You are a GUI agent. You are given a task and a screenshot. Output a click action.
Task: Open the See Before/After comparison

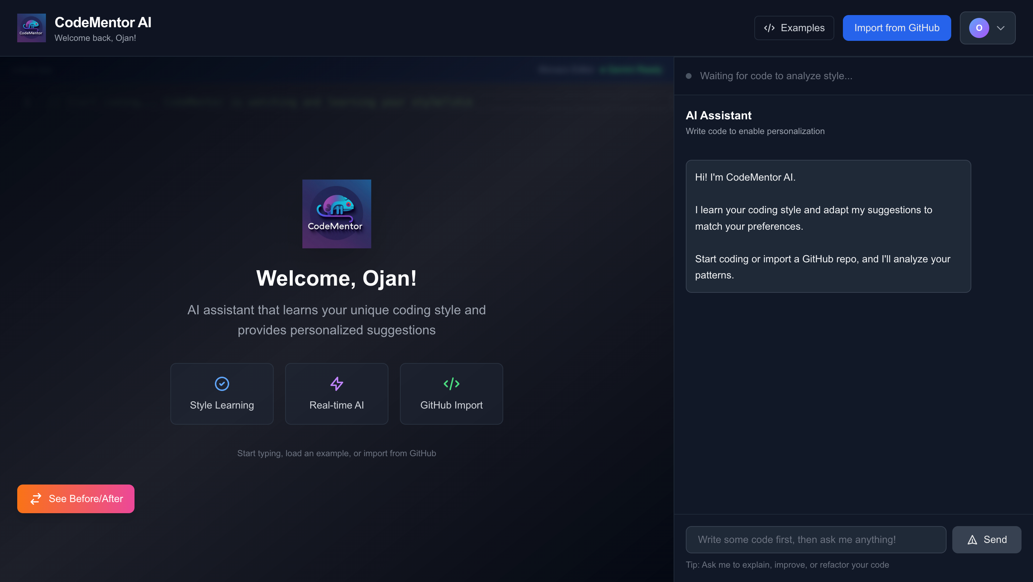(76, 498)
